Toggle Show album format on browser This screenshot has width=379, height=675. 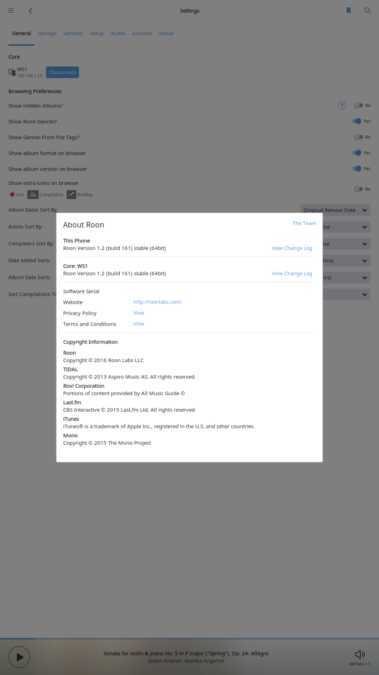tap(357, 153)
